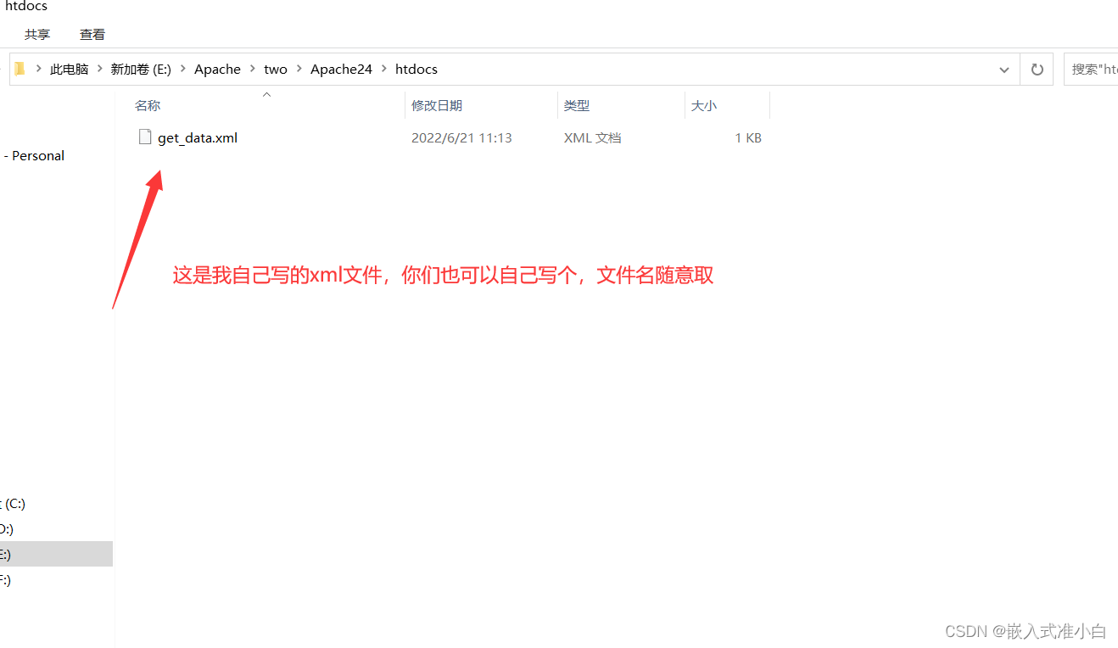Select the Personal item in the sidebar

pyautogui.click(x=36, y=155)
